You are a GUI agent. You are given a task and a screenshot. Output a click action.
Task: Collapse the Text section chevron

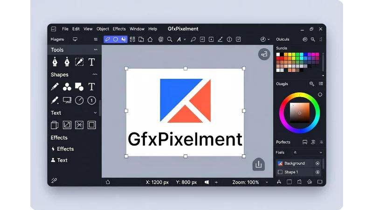[x=96, y=113]
